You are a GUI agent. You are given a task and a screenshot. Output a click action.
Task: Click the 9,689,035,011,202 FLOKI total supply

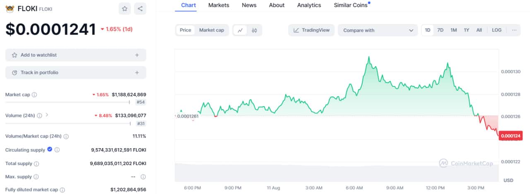[x=118, y=164]
